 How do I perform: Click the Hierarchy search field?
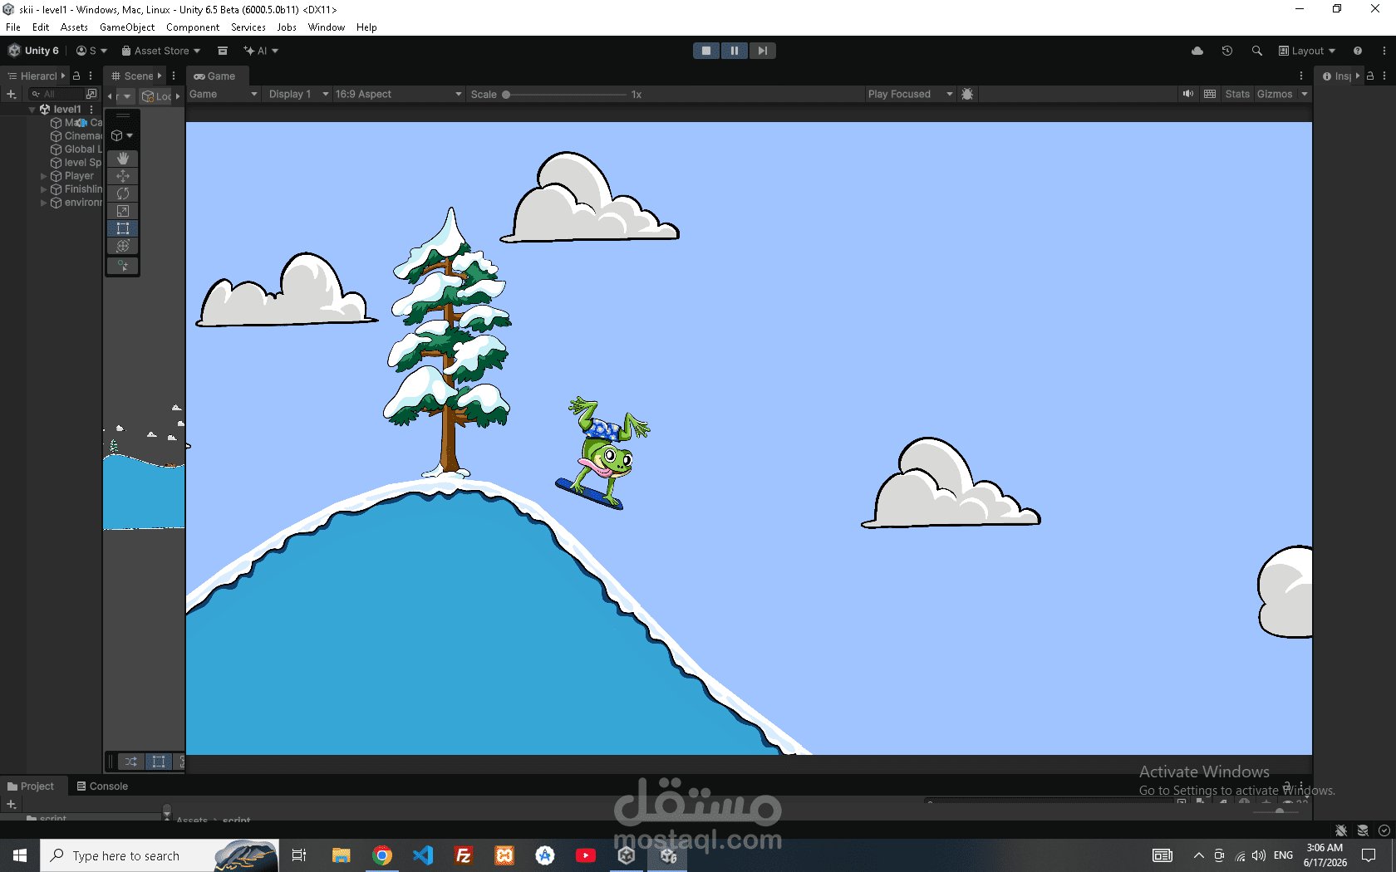pyautogui.click(x=57, y=94)
